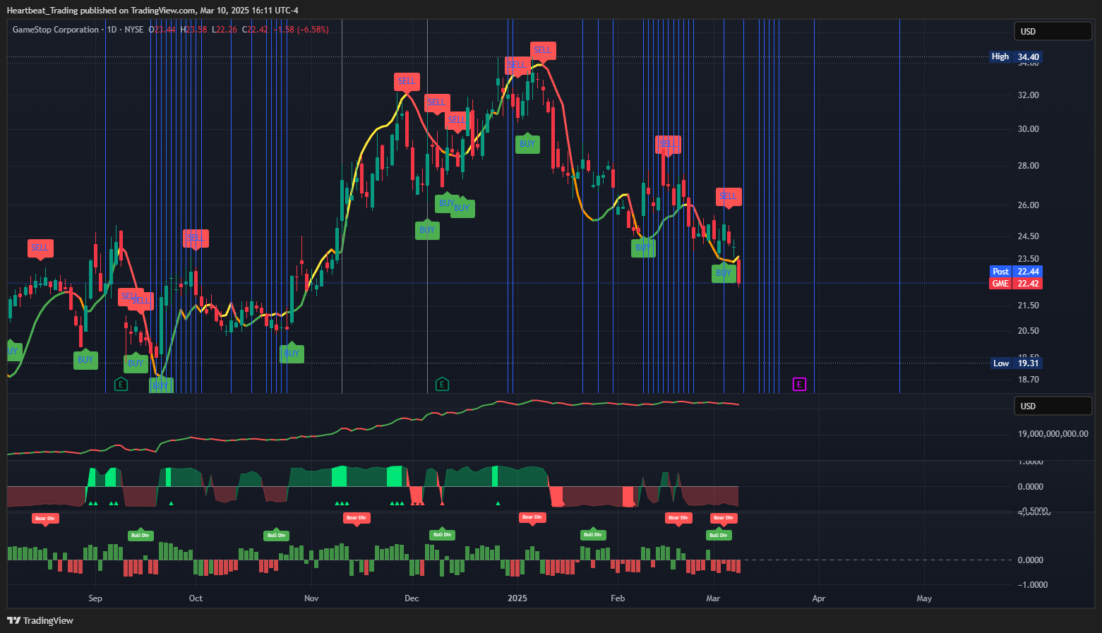
Task: Click the Feb label on the time axis
Action: click(618, 598)
